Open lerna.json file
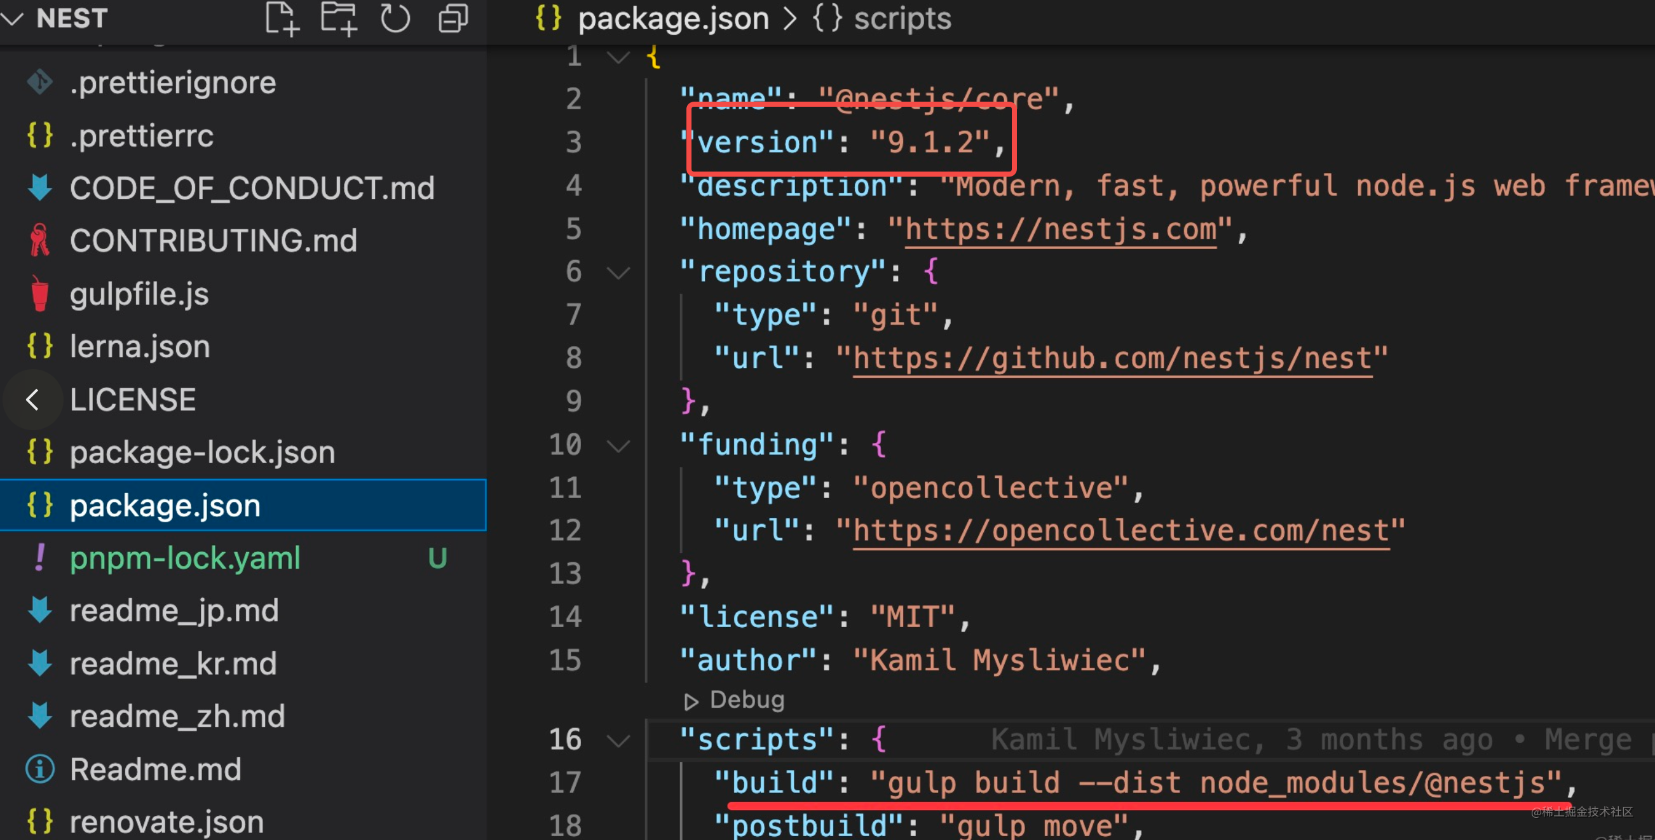This screenshot has height=840, width=1655. tap(243, 347)
